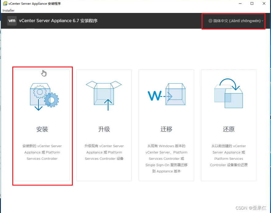Expand the language selector chevron arrow
The height and width of the screenshot is (213, 271).
point(262,21)
